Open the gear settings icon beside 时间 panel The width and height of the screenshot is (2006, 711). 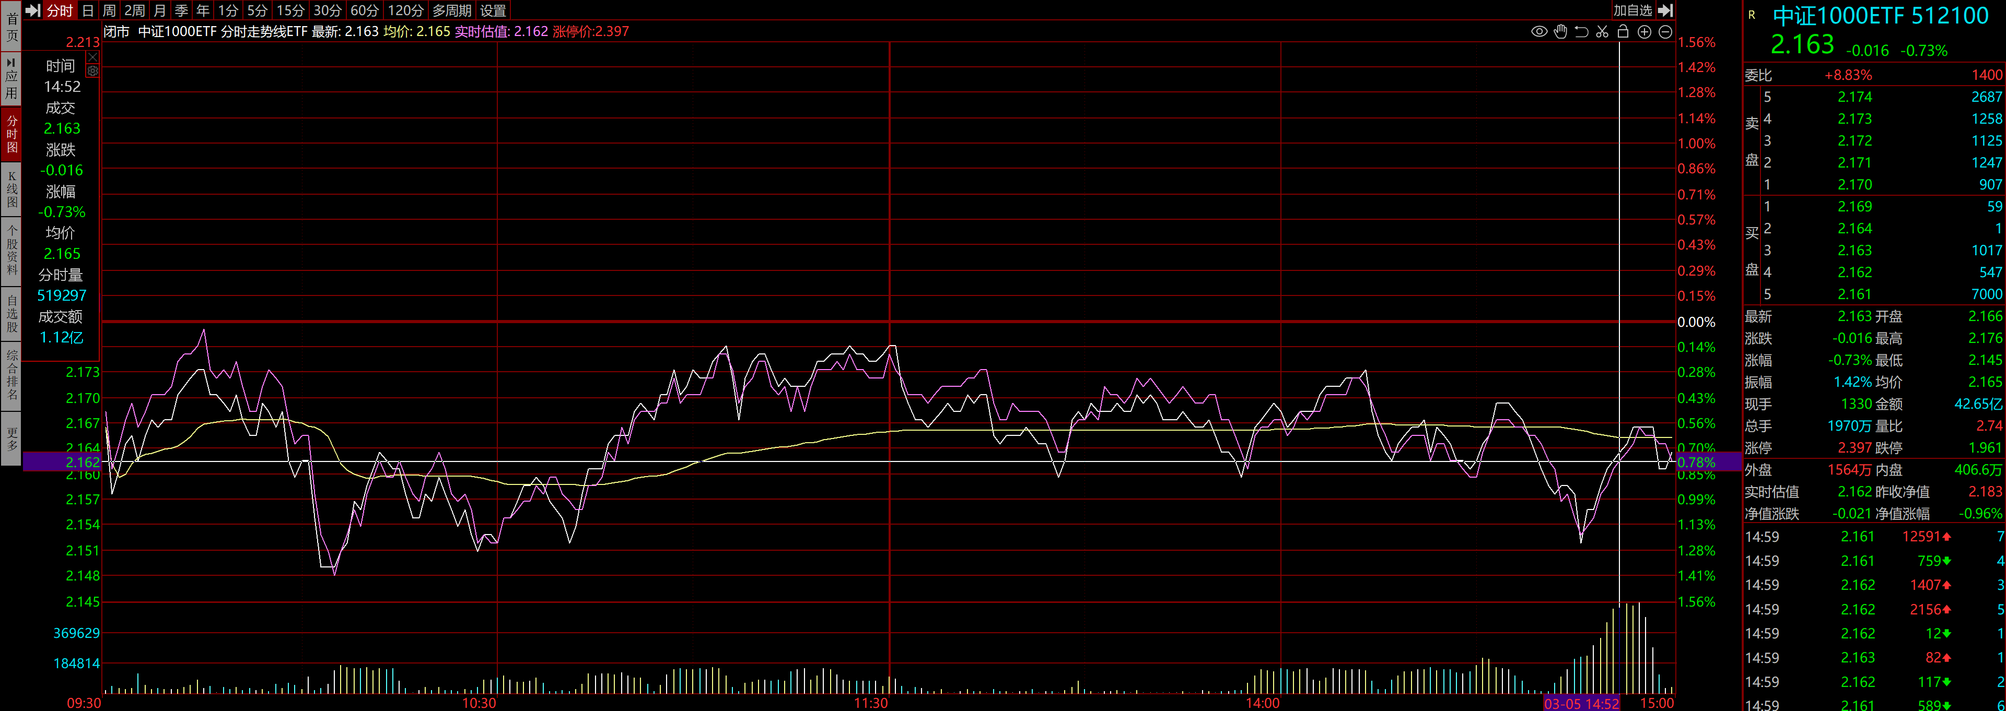click(x=92, y=71)
